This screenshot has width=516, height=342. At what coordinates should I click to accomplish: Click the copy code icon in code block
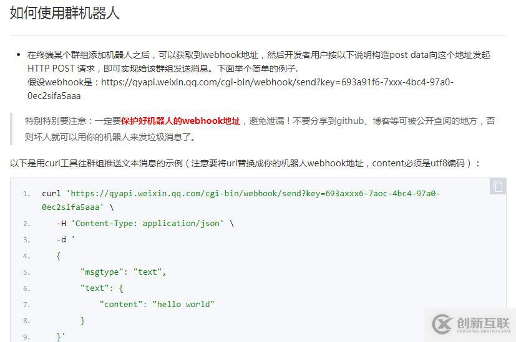(497, 186)
